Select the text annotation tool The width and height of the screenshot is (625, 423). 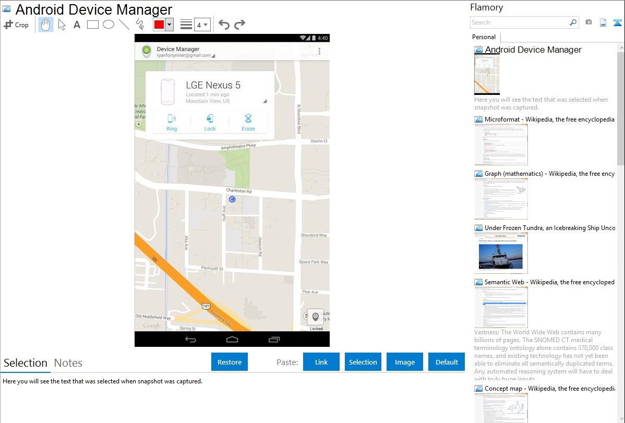pos(77,25)
